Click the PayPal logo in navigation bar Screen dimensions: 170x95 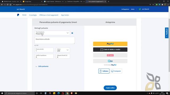18,15
